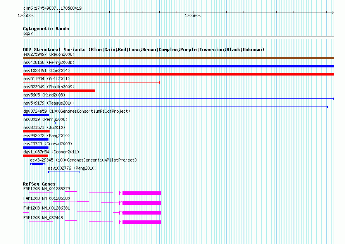Select the thin blue nsv5605 variant line
Viewport: 345px width, 244px height.
point(178,99)
